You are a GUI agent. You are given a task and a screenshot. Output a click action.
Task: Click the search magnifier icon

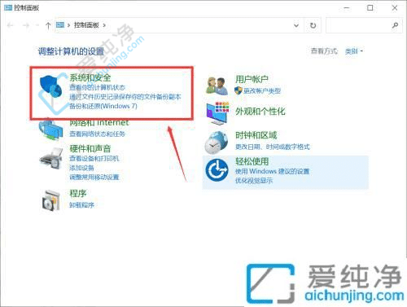click(x=395, y=25)
